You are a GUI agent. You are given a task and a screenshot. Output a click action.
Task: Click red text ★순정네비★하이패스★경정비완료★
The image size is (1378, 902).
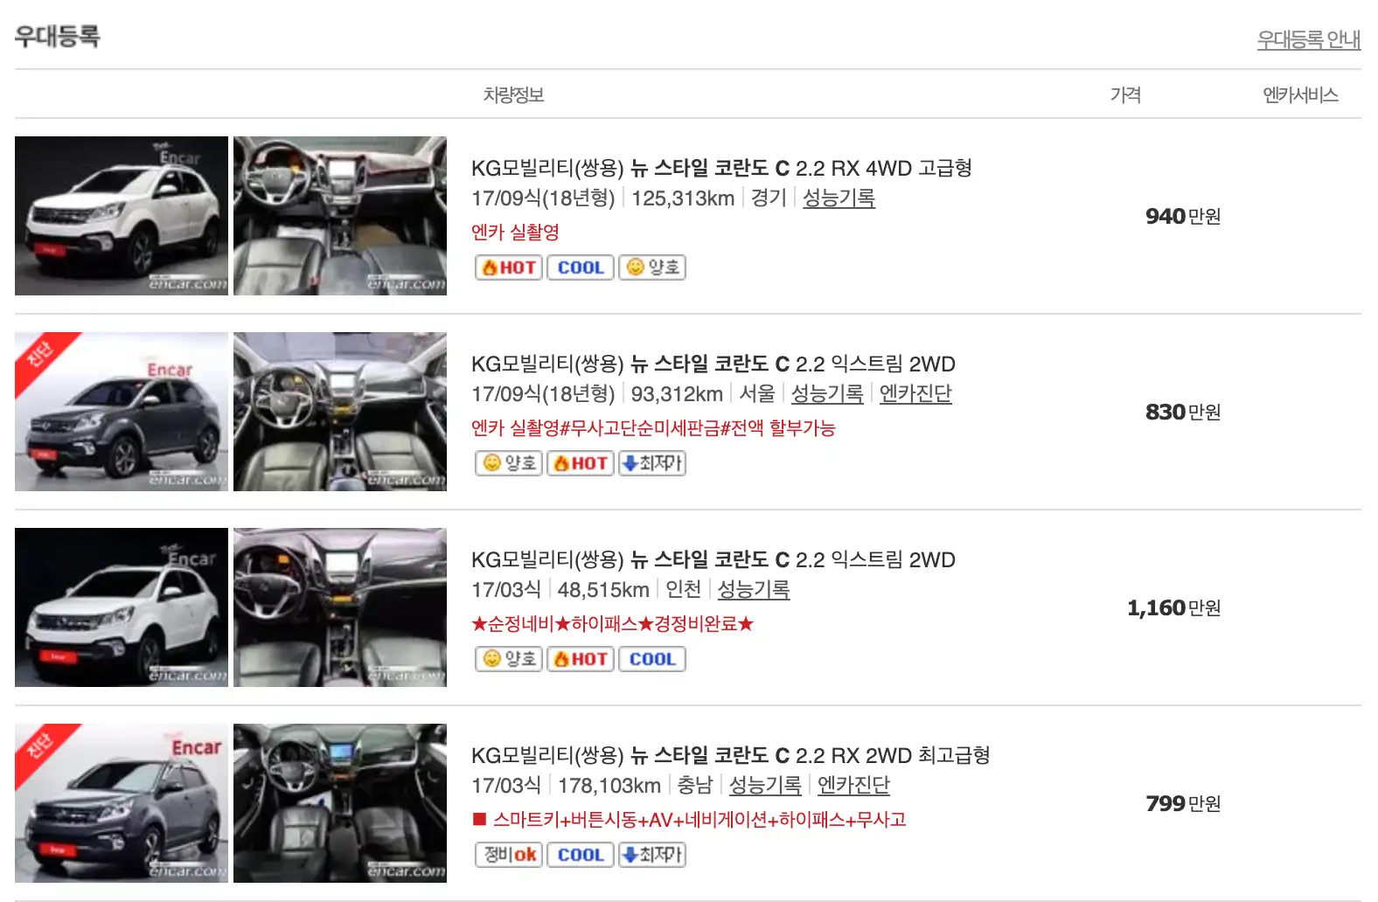612,624
